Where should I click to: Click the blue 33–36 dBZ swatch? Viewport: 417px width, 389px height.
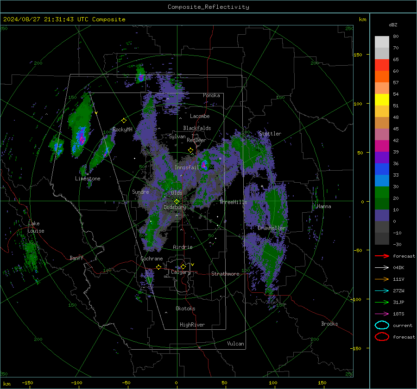click(382, 169)
